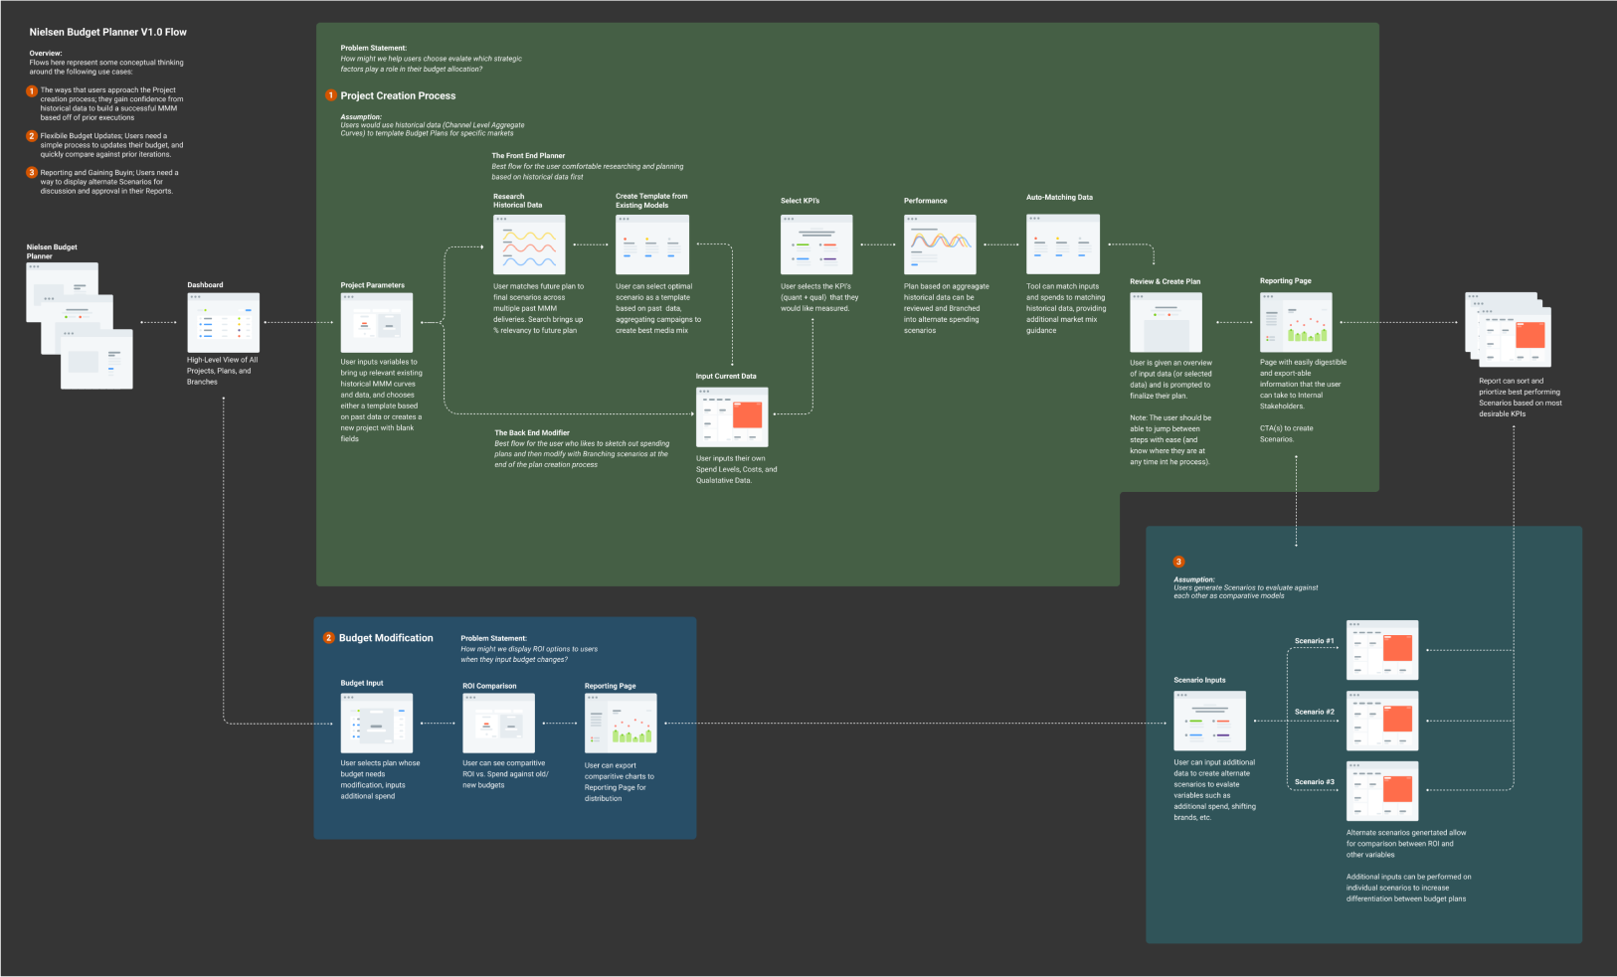Viewport: 1617px width, 977px height.
Task: Open the Review & Create Plan thumbnail
Action: coord(1167,322)
